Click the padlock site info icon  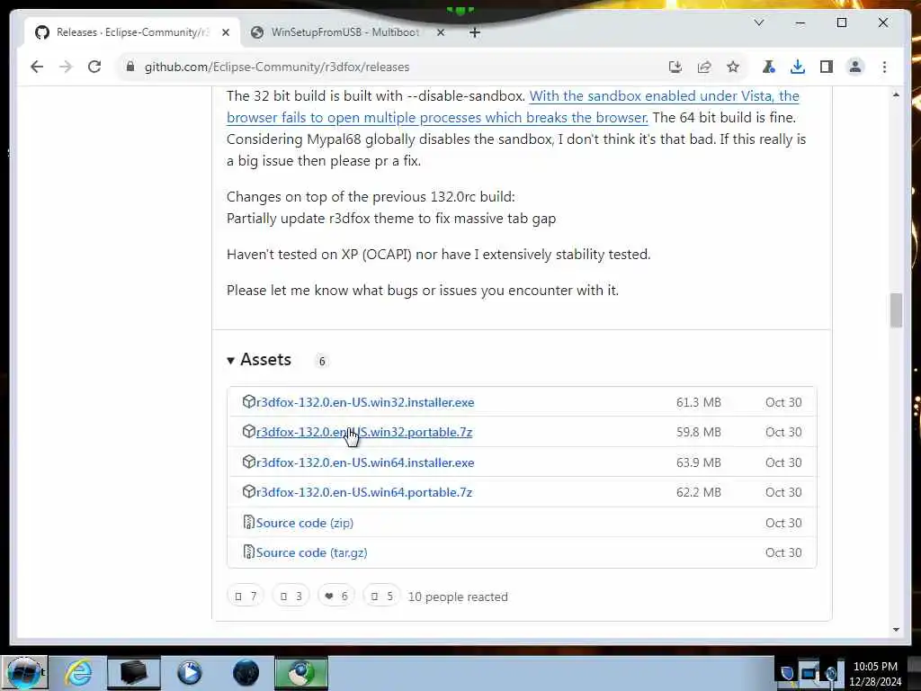[x=130, y=67]
